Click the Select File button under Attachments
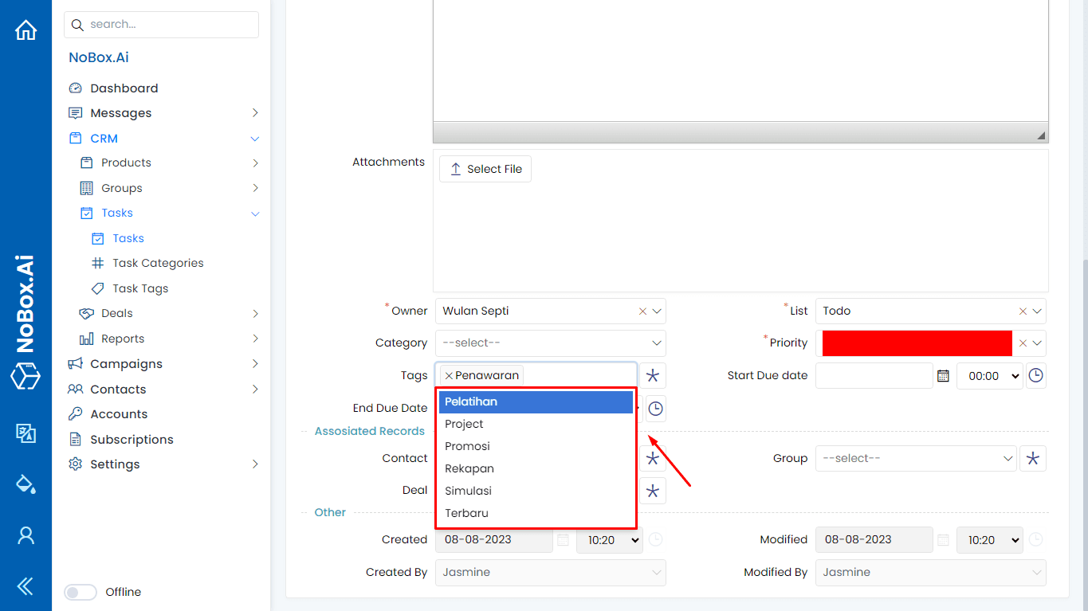The image size is (1088, 611). pyautogui.click(x=485, y=168)
